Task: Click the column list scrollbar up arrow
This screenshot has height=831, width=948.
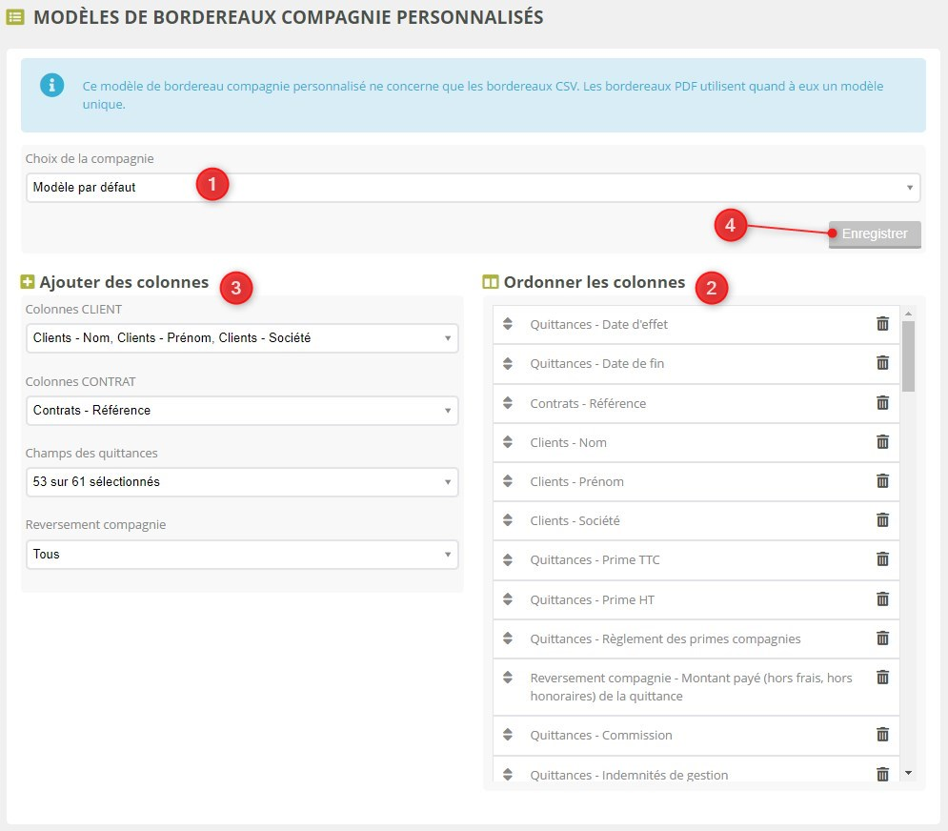Action: click(x=908, y=314)
